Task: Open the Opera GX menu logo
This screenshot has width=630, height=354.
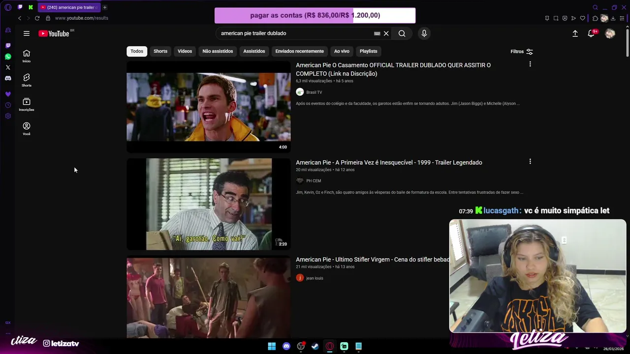Action: [x=8, y=7]
